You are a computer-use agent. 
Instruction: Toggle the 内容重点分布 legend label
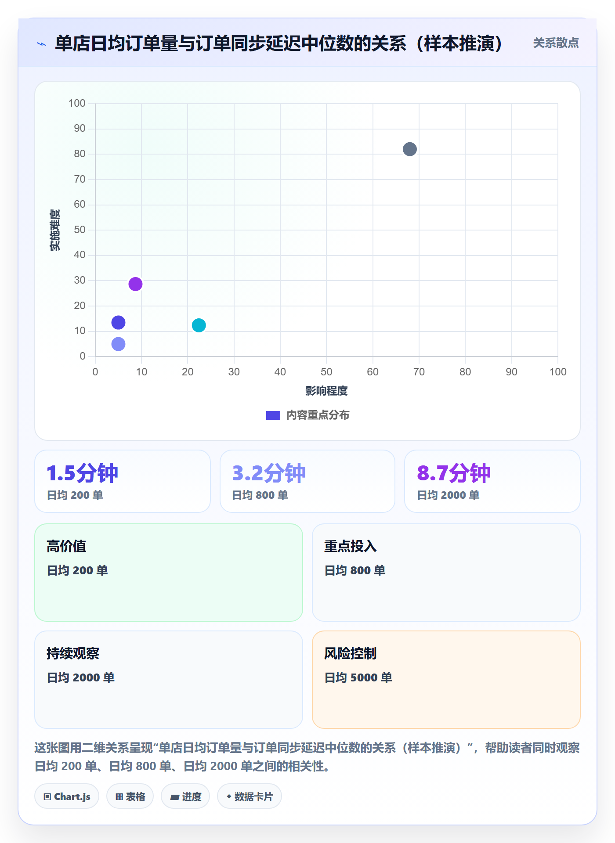coord(318,415)
